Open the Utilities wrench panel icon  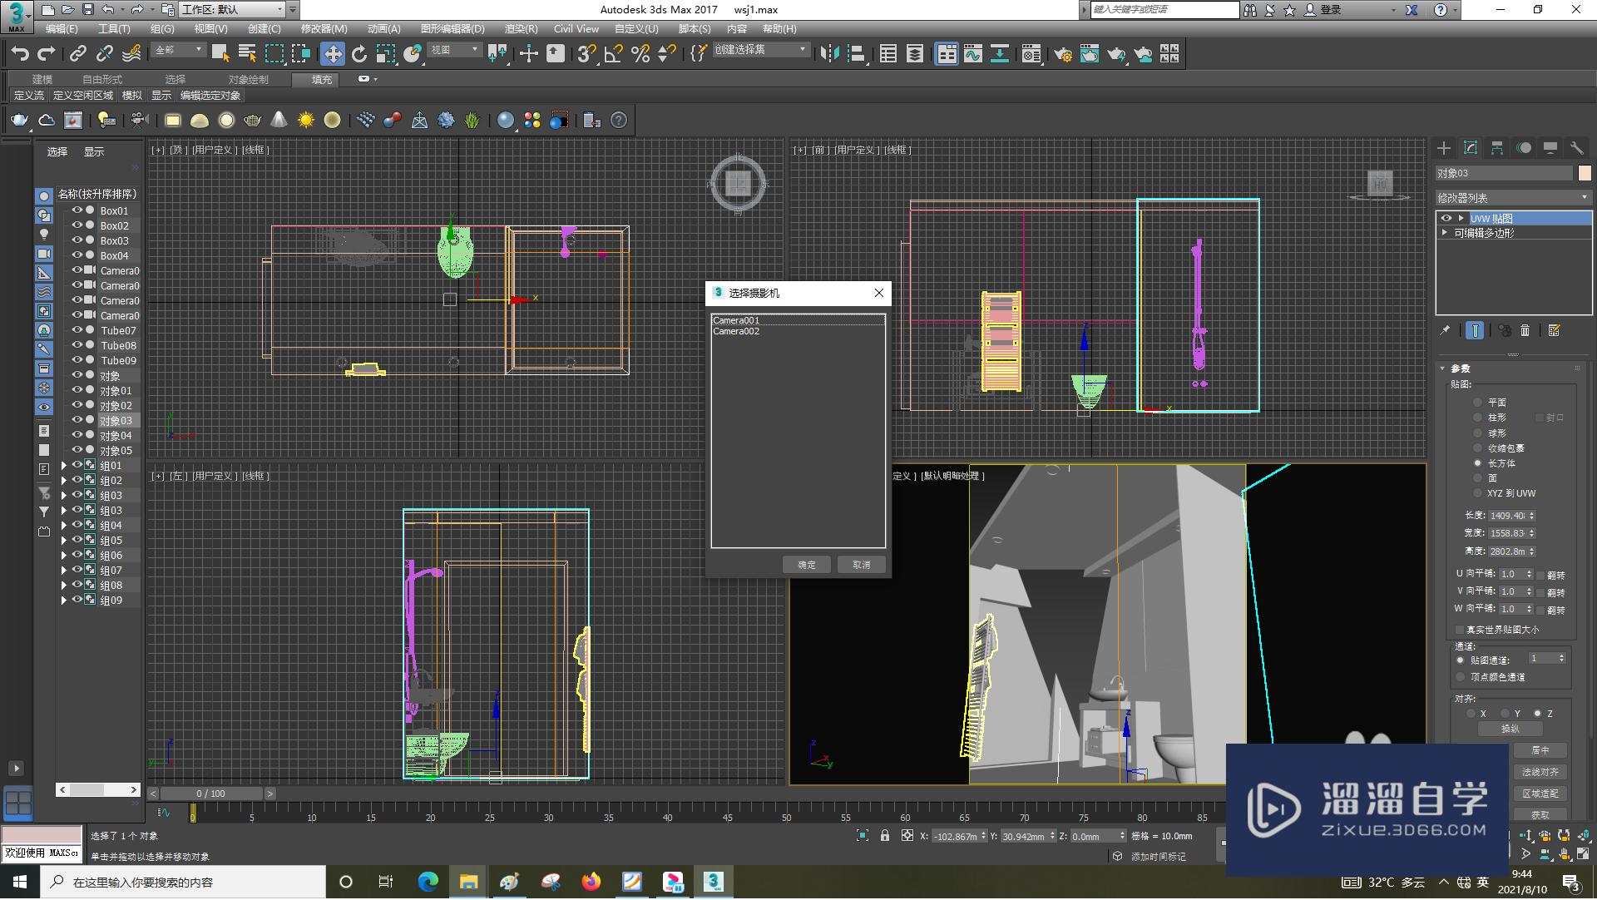tap(1576, 148)
